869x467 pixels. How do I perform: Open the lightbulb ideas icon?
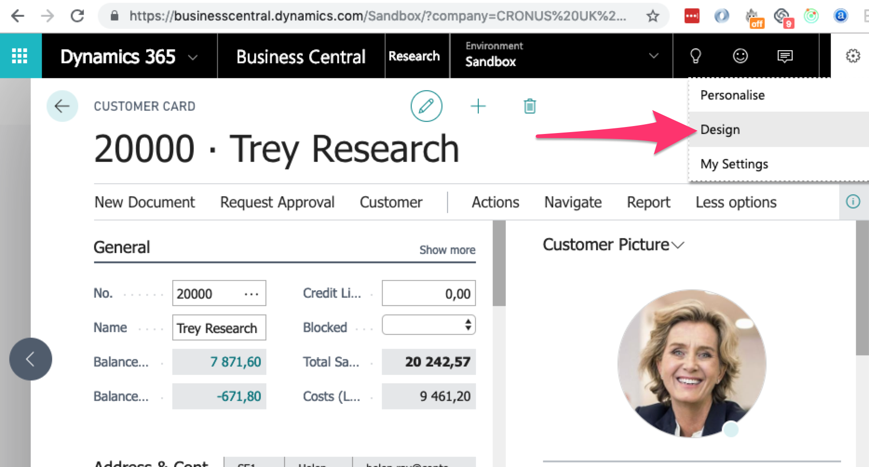pyautogui.click(x=695, y=56)
